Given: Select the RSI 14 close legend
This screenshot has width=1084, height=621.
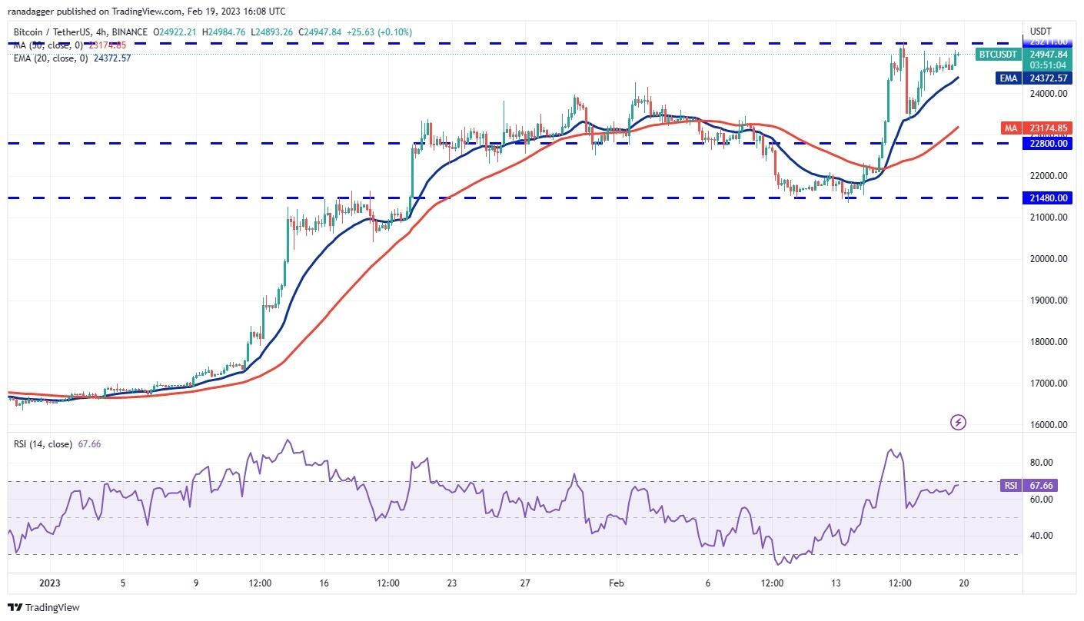Looking at the screenshot, I should point(57,444).
